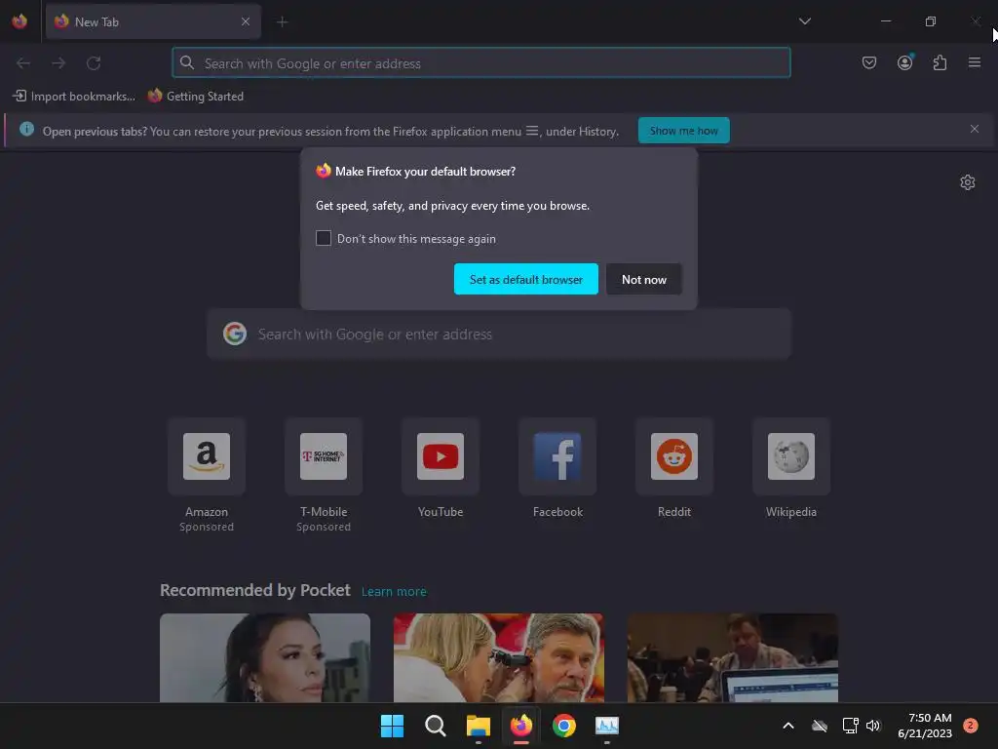Viewport: 998px width, 749px height.
Task: Click the Google search box on page
Action: pyautogui.click(x=499, y=334)
